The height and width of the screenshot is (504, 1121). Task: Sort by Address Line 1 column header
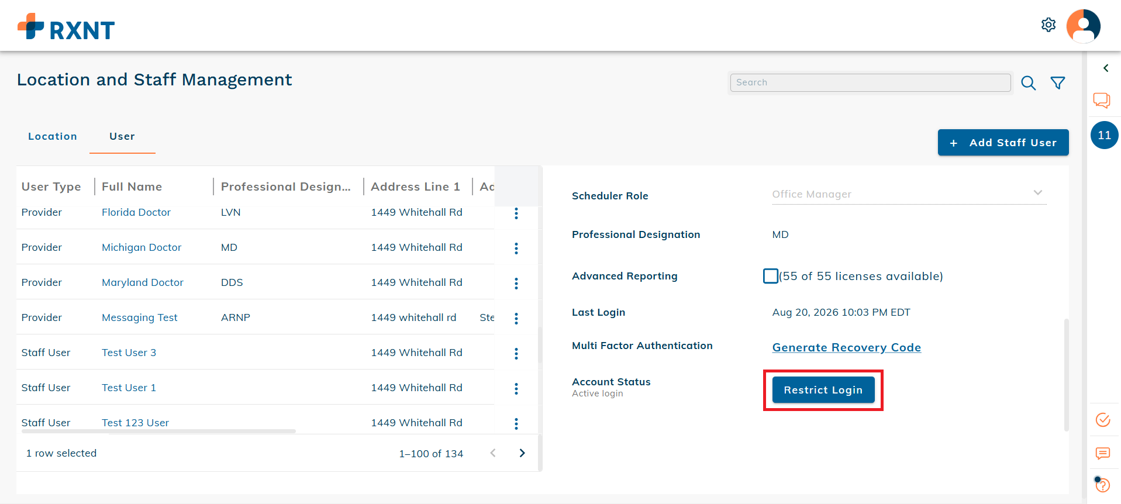416,187
